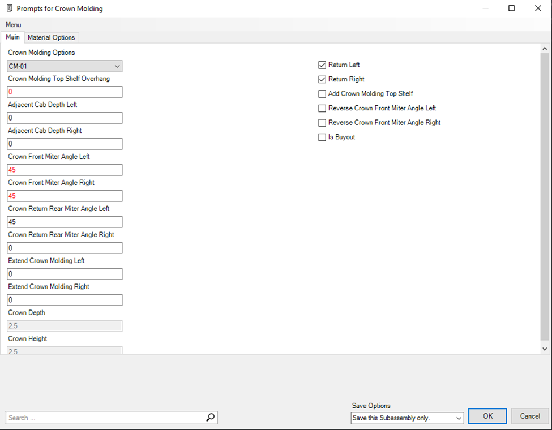Screen dimensions: 552x430
Task: Open the Crown Molding Options CM-01 dropdown
Action: point(65,66)
